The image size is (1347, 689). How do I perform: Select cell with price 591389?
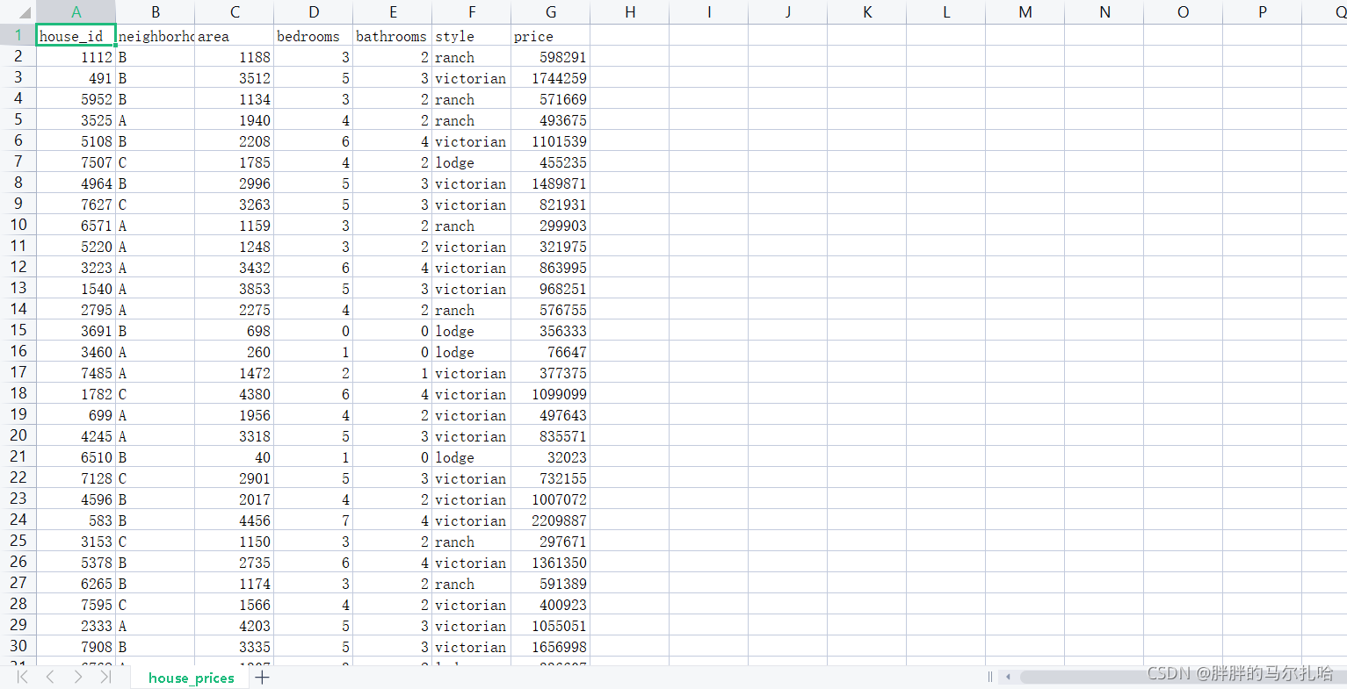pos(551,584)
